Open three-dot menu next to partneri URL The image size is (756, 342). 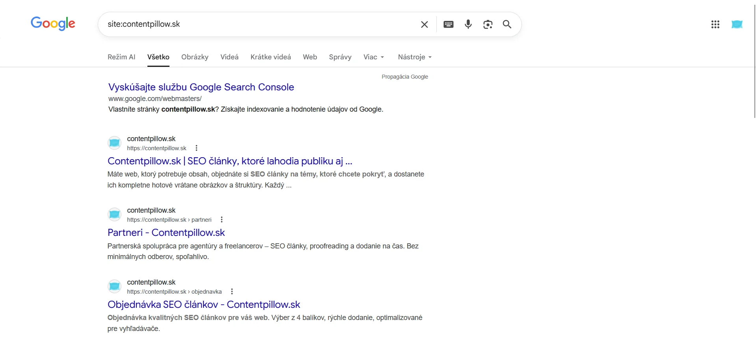[222, 220]
